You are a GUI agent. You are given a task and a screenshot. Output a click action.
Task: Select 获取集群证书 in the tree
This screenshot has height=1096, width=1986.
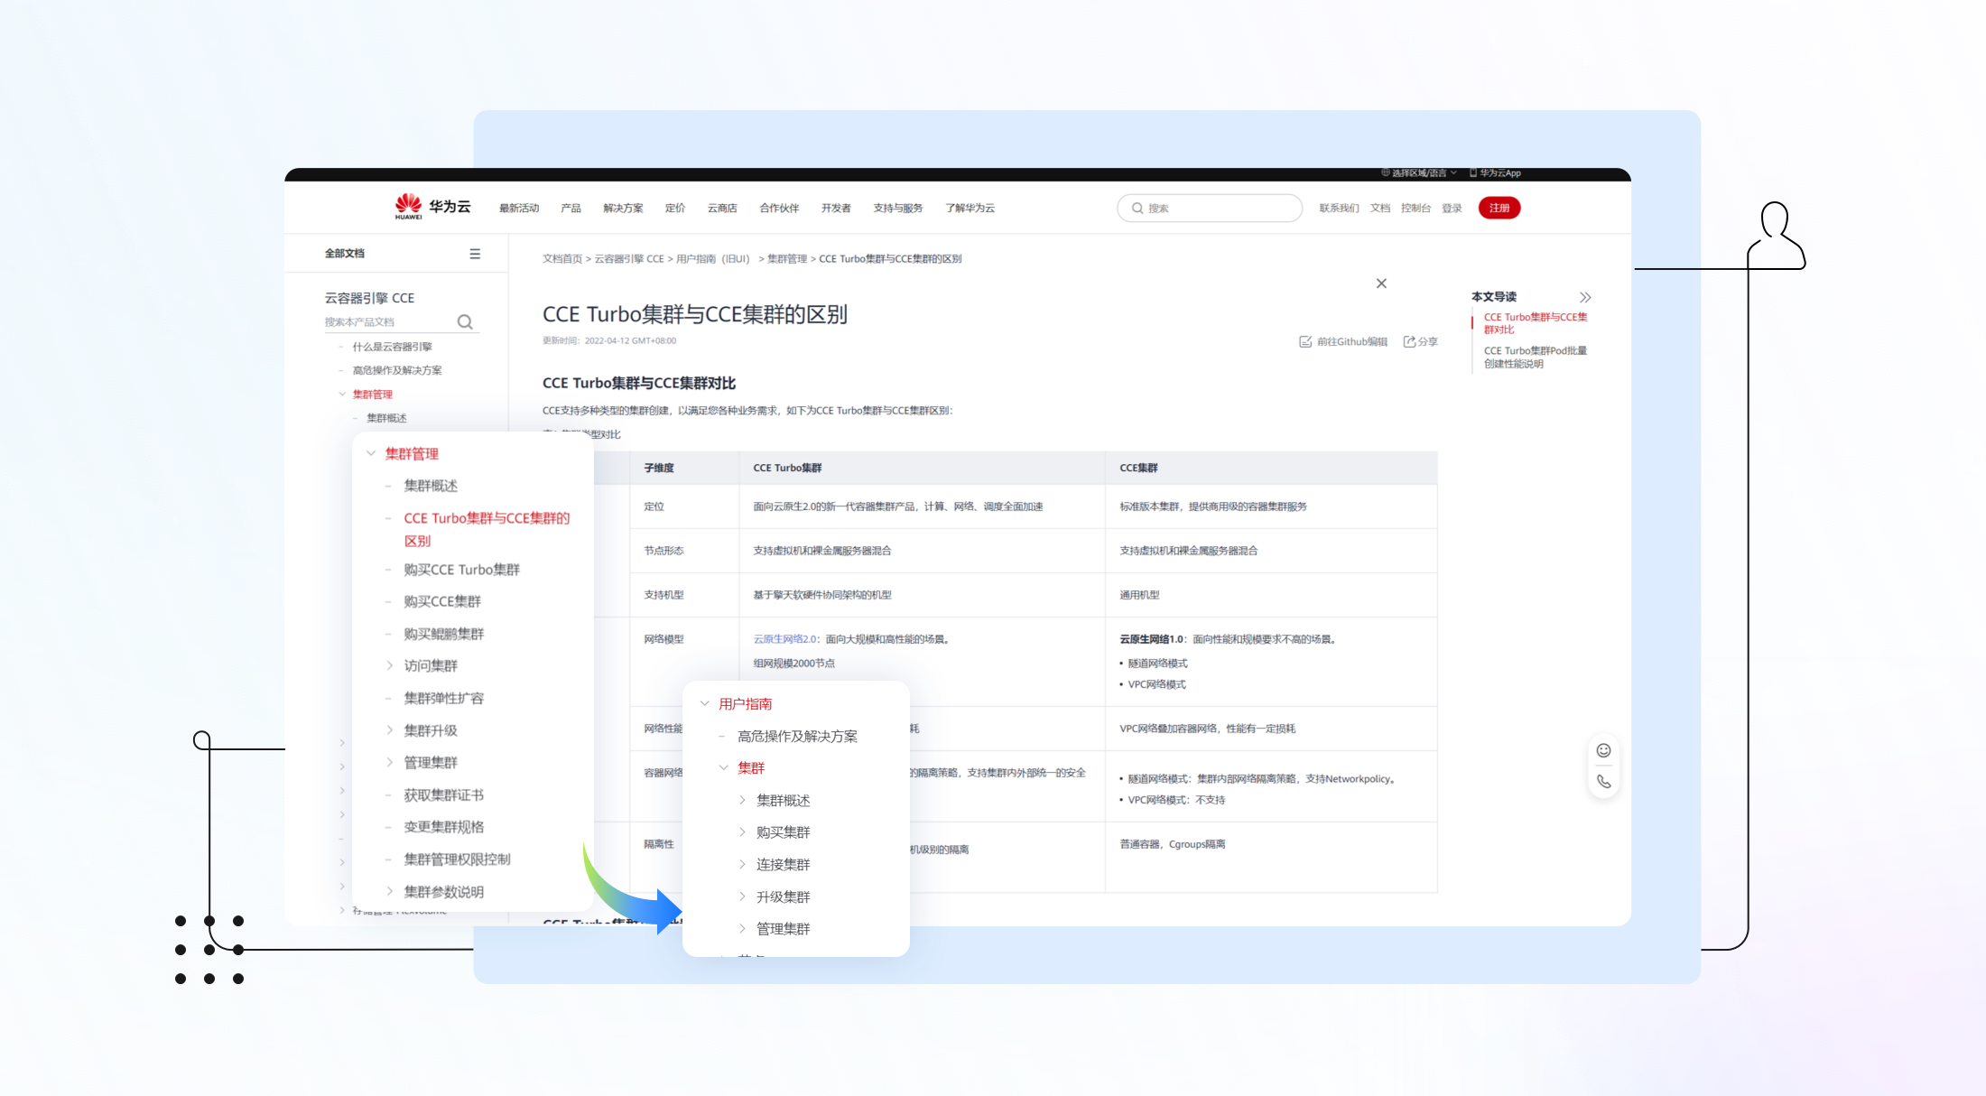click(x=444, y=794)
